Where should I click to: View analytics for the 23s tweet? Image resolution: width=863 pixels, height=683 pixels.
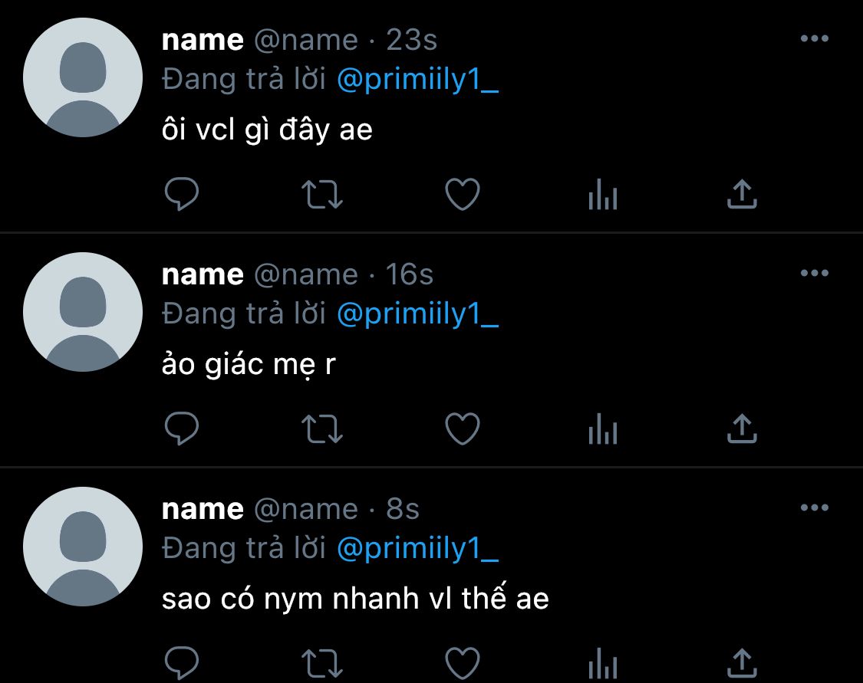[x=603, y=194]
